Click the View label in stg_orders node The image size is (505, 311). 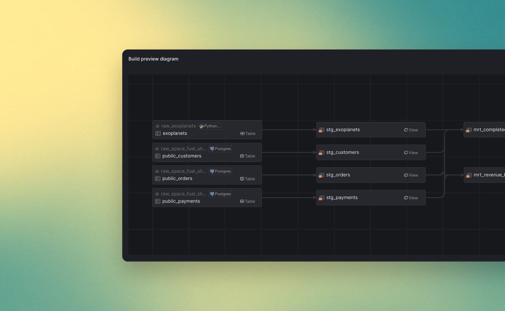coord(413,175)
